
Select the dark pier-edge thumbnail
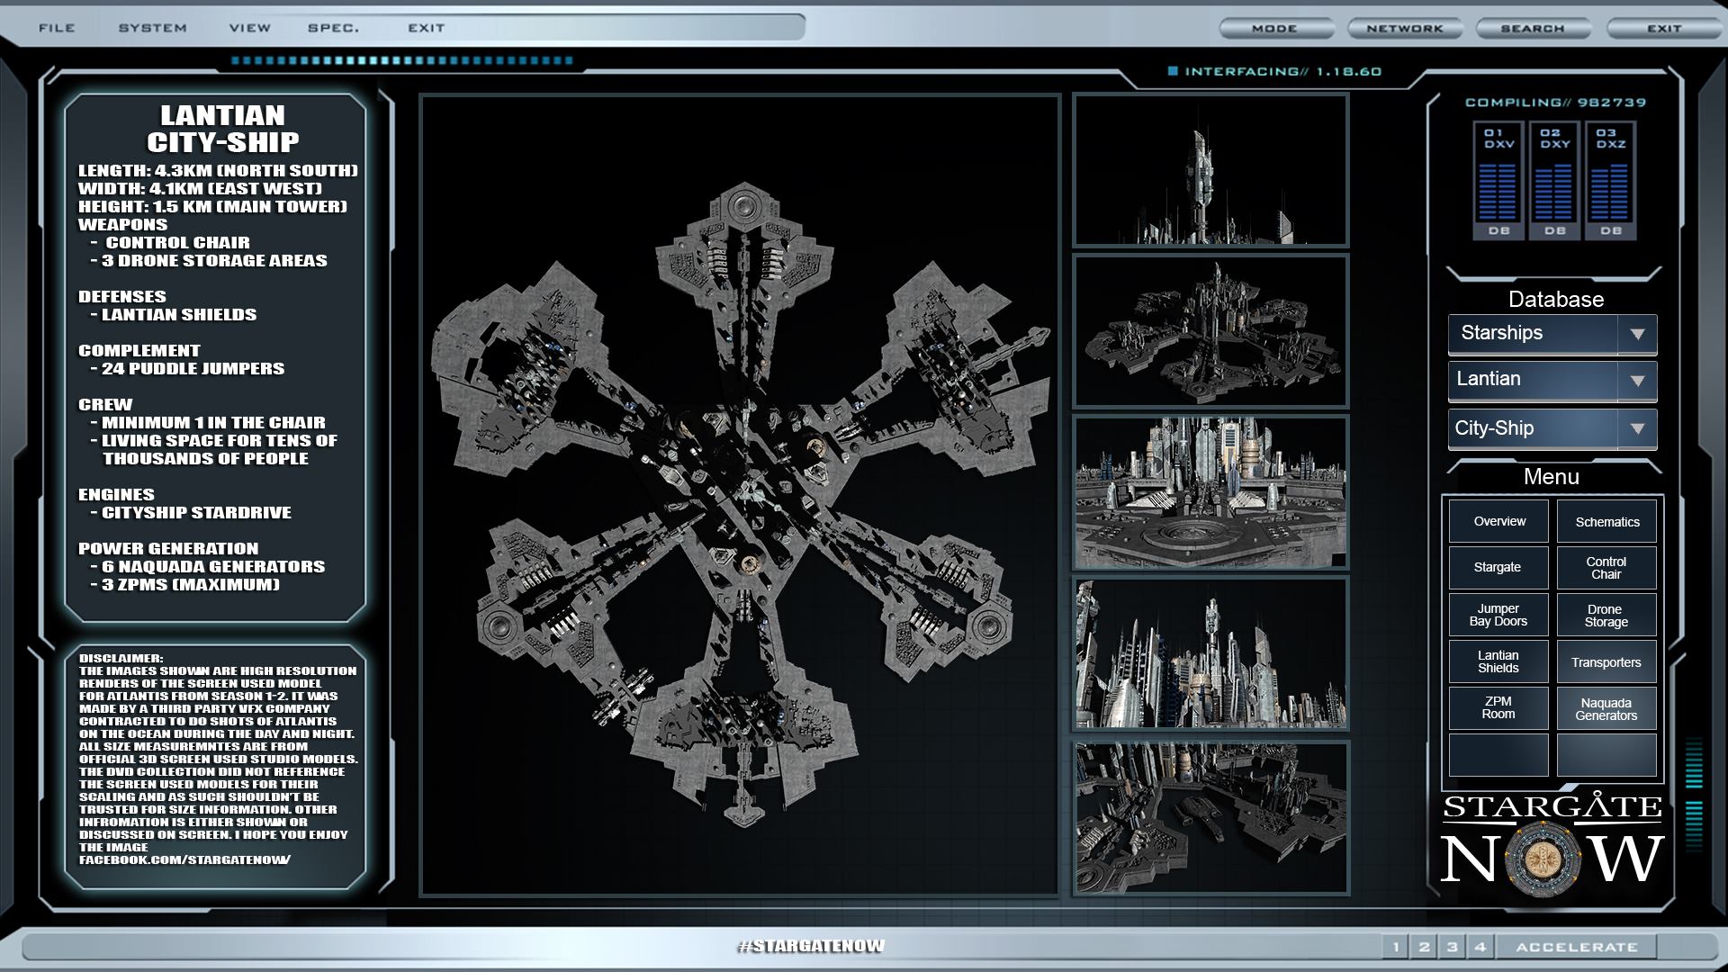[x=1210, y=817]
